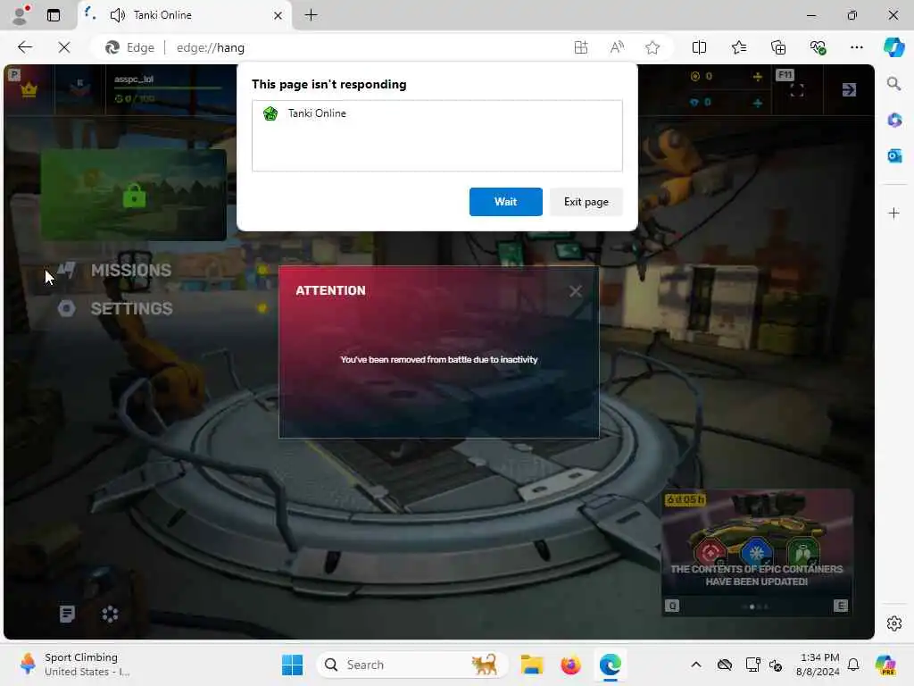Click the sidebar Search icon
The width and height of the screenshot is (914, 686).
point(893,84)
